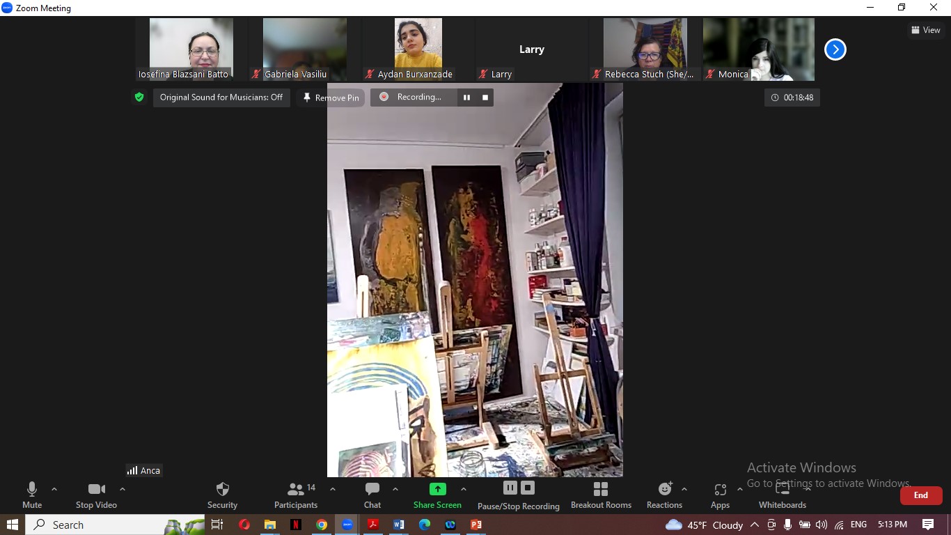Viewport: 951px width, 535px height.
Task: Toggle Original Sound for Musicians
Action: [221, 98]
